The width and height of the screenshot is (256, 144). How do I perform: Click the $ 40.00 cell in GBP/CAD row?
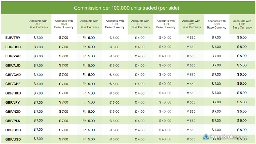tap(165, 75)
